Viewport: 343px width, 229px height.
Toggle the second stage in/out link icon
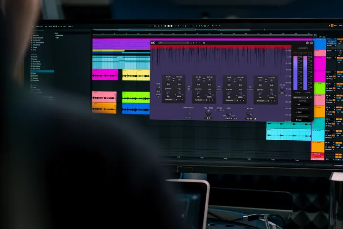coord(204,80)
